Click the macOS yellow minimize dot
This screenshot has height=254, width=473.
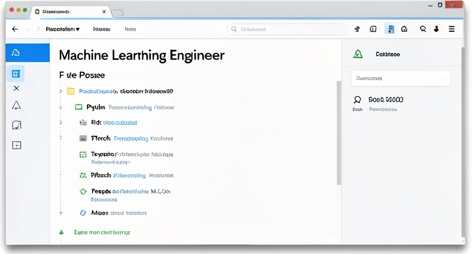click(x=18, y=10)
